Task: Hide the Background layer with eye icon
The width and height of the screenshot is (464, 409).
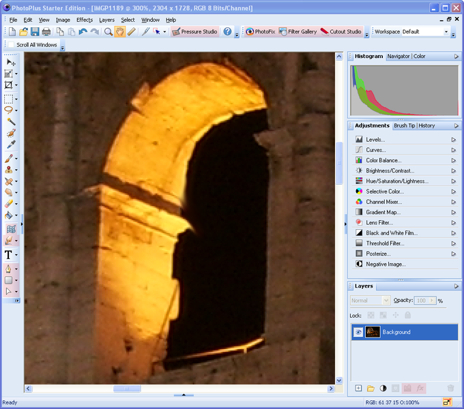Action: click(x=358, y=332)
